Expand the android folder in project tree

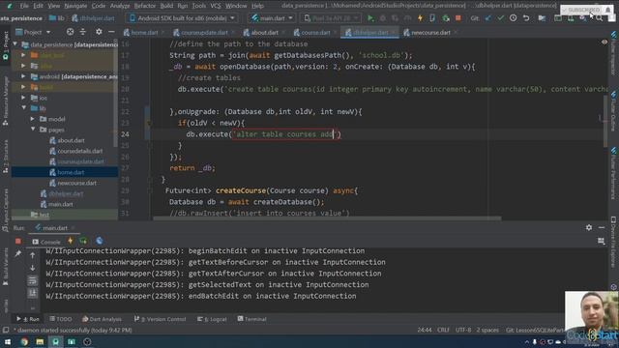(23, 76)
